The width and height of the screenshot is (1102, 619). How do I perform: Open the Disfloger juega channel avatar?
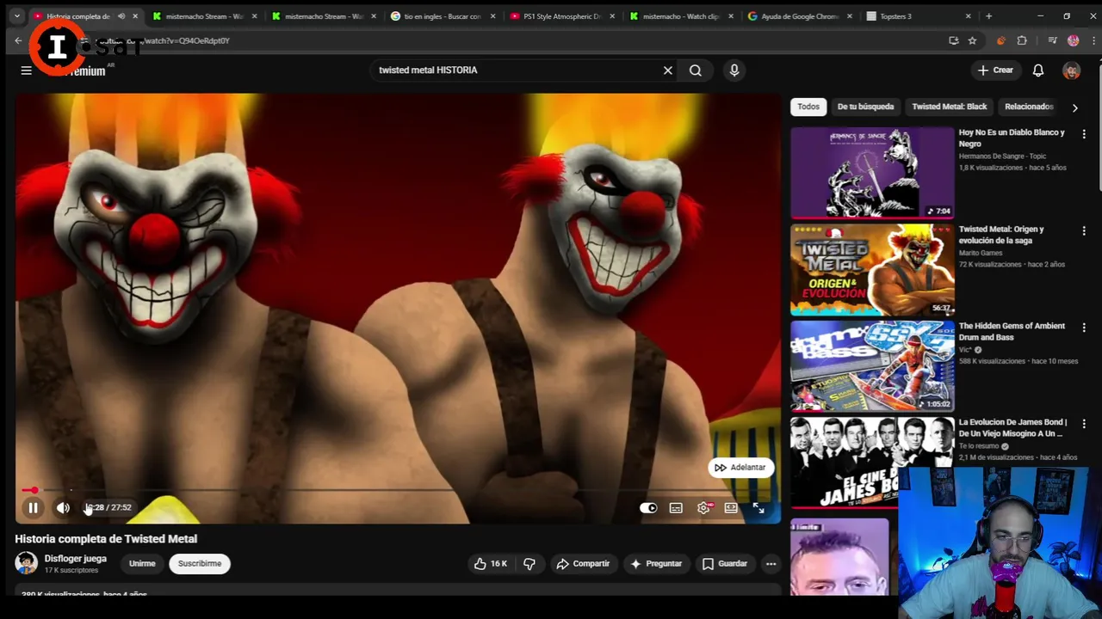point(26,563)
